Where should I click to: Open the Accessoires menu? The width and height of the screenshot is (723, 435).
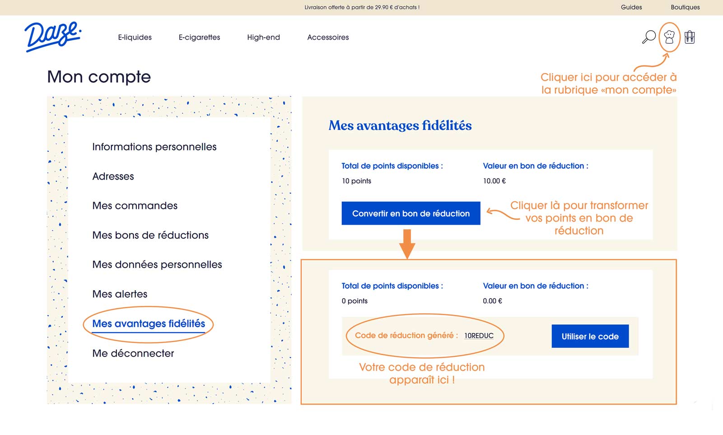coord(328,37)
